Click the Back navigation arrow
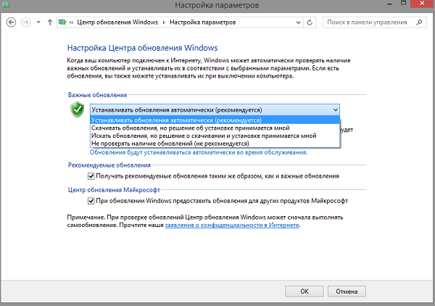 tap(11, 22)
